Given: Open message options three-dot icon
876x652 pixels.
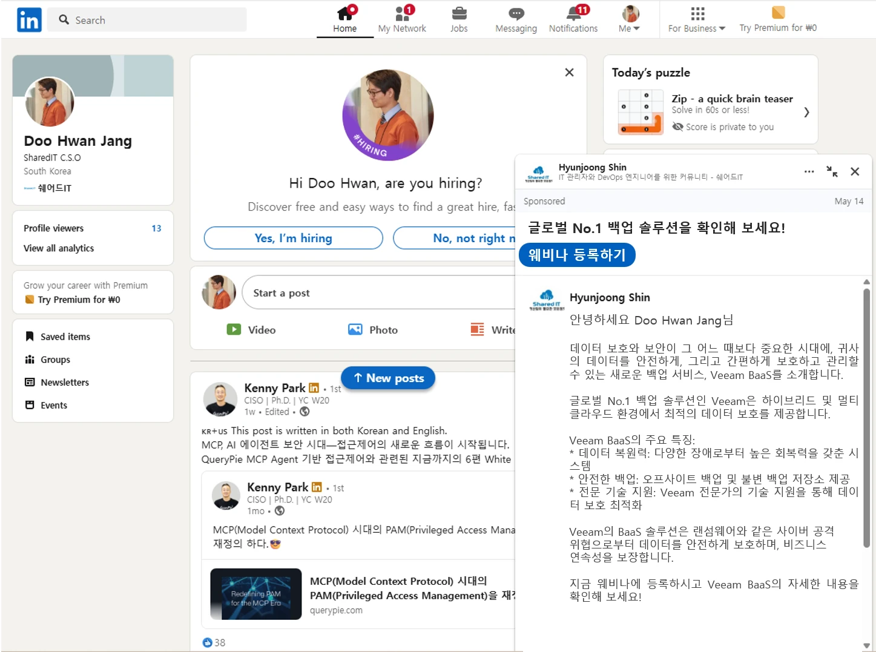Looking at the screenshot, I should tap(809, 172).
